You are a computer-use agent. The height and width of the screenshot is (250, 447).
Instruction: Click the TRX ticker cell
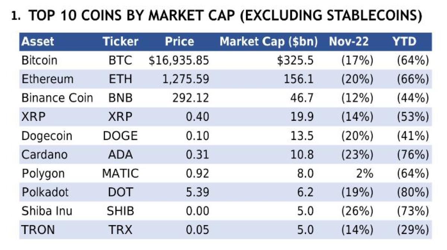tap(120, 230)
